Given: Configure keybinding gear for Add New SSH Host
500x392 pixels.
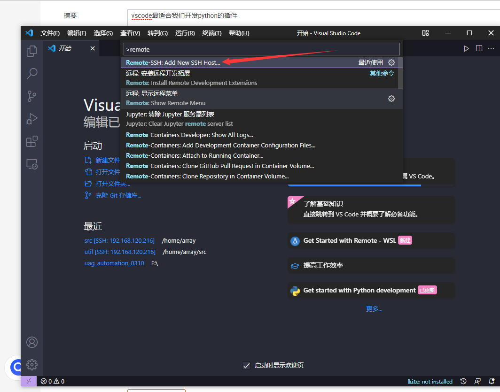Looking at the screenshot, I should coord(391,62).
